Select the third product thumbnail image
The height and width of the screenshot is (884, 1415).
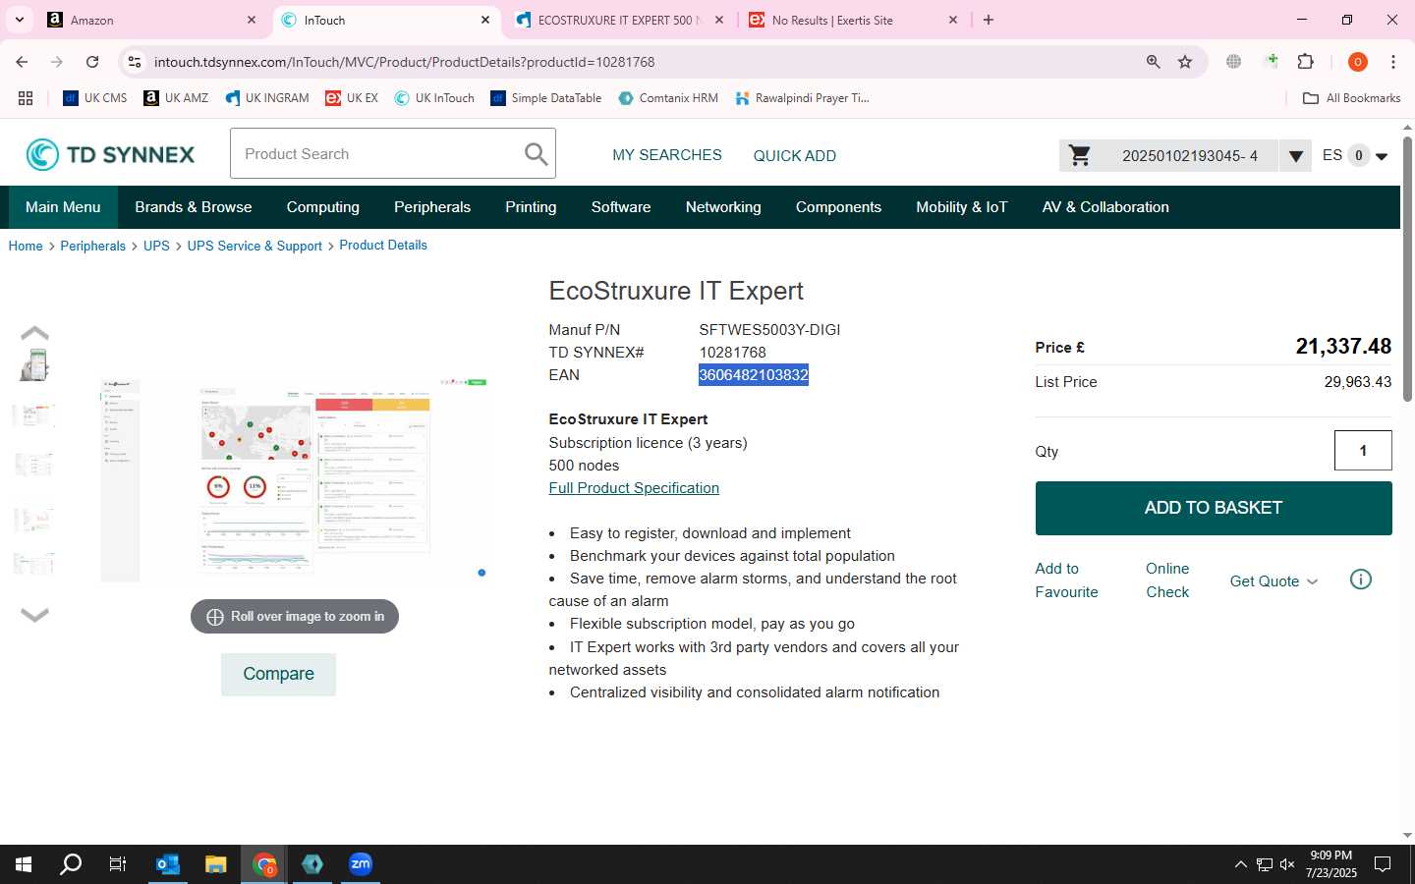click(x=34, y=465)
